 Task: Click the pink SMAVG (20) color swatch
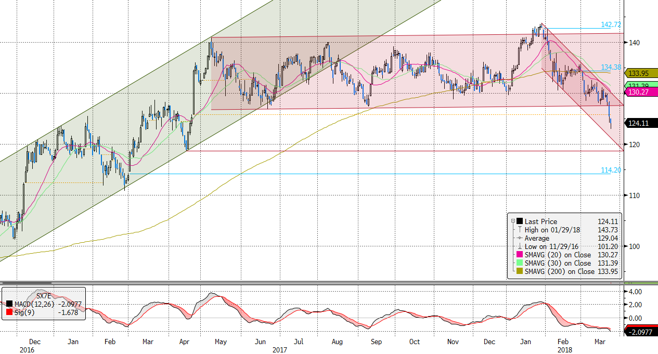[519, 255]
